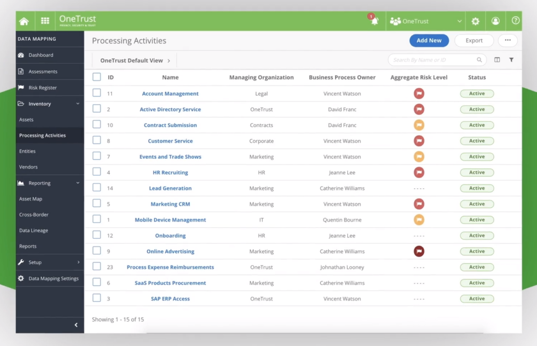Viewport: 537px width, 346px height.
Task: Check the checkbox for HR Recruiting row
Action: pos(97,172)
